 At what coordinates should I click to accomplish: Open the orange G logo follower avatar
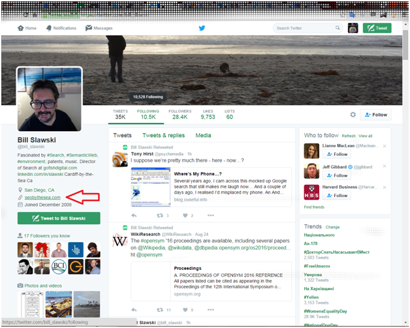point(76,267)
